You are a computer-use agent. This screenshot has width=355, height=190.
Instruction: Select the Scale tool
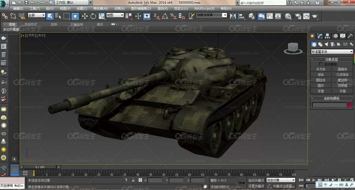point(102,16)
